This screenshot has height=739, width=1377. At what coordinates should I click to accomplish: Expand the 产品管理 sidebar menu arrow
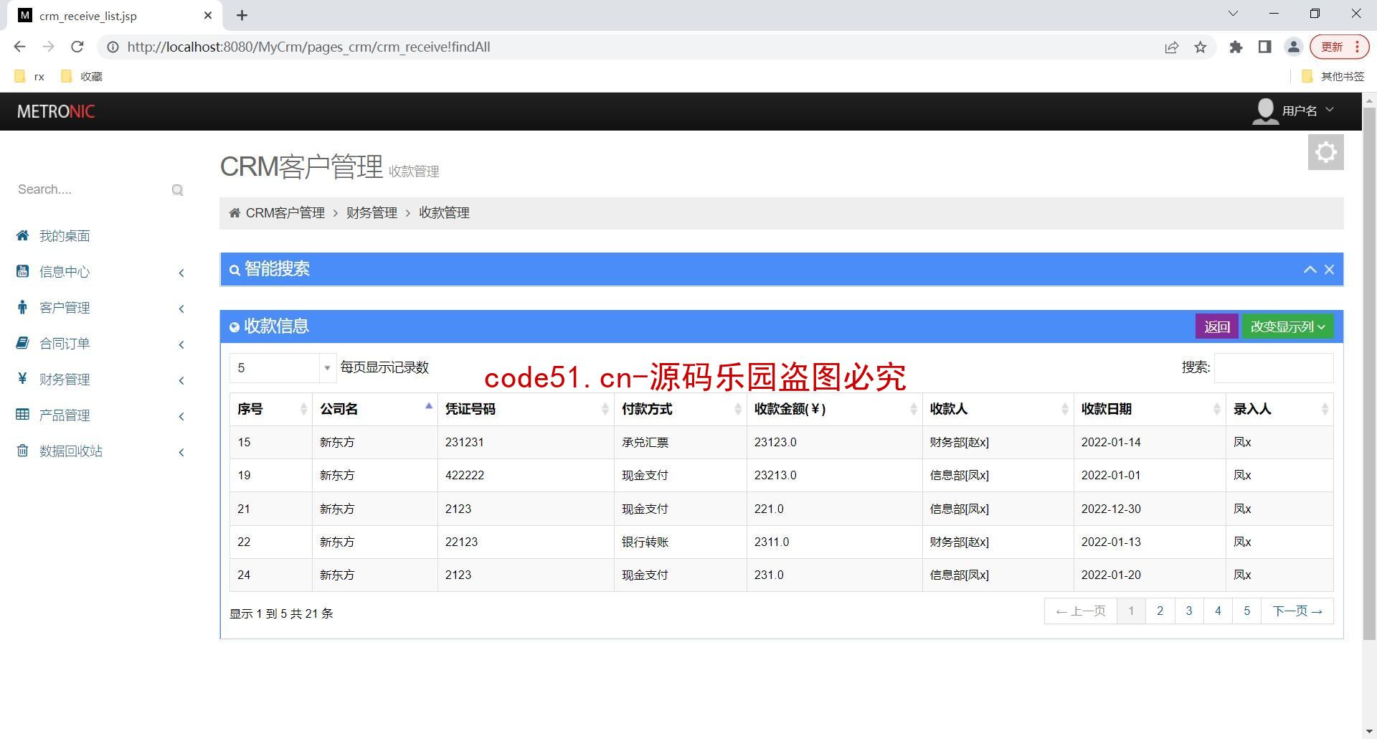point(181,416)
